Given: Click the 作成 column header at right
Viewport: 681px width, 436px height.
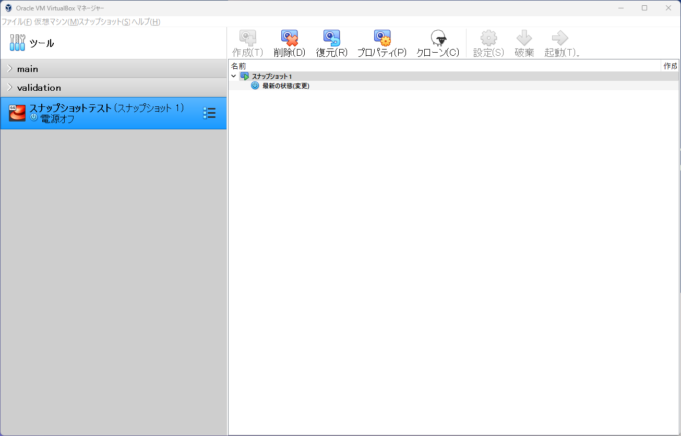Looking at the screenshot, I should coord(670,66).
